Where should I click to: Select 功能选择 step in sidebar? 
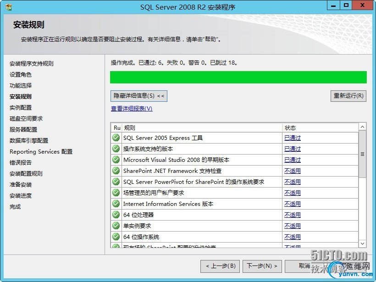[x=21, y=86]
